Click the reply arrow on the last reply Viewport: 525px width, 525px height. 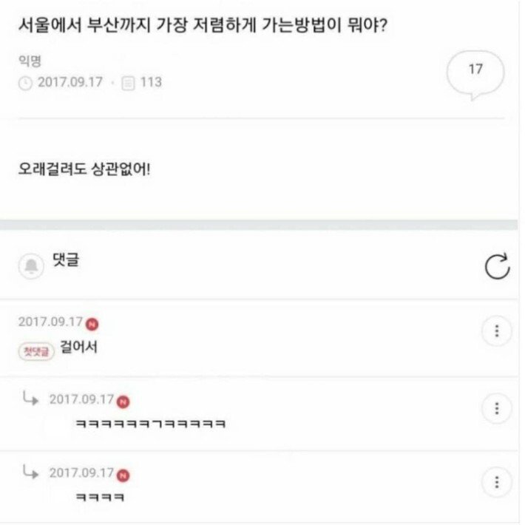[x=31, y=472]
